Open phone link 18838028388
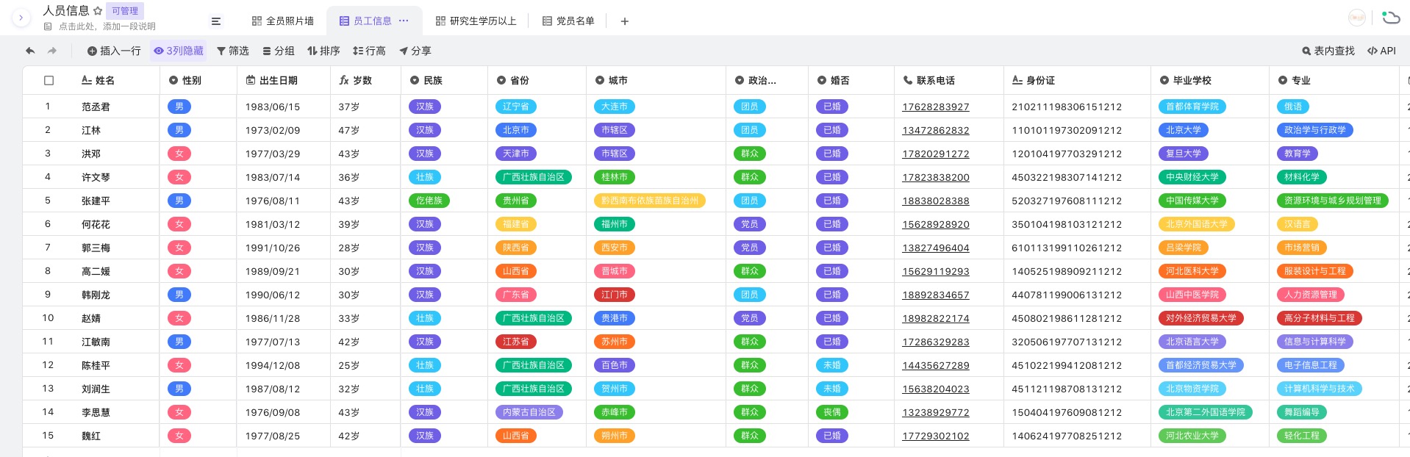The width and height of the screenshot is (1410, 457). 936,201
